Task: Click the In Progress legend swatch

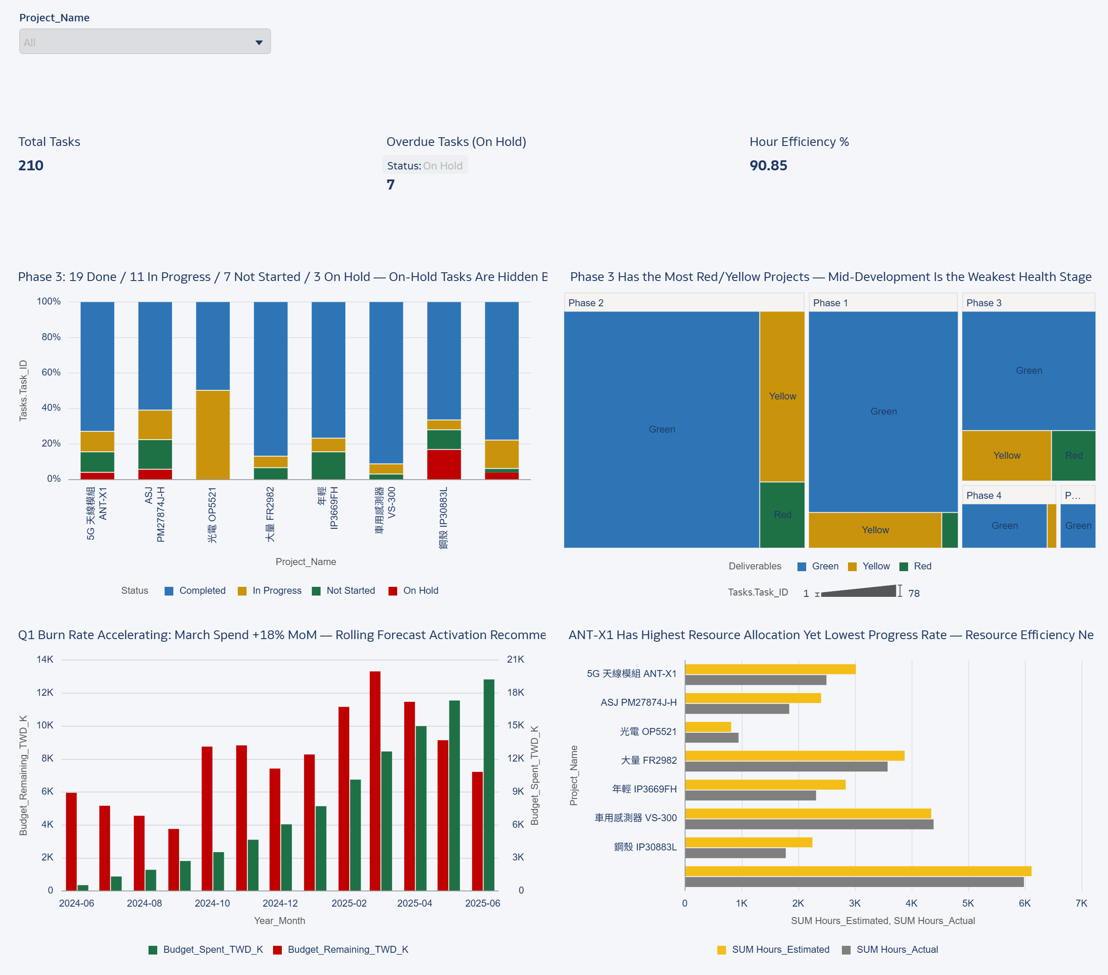Action: coord(242,590)
